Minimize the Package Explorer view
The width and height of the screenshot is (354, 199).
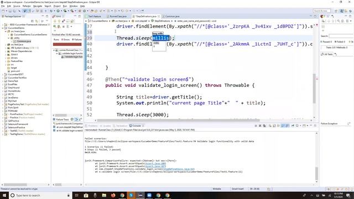tap(43, 16)
